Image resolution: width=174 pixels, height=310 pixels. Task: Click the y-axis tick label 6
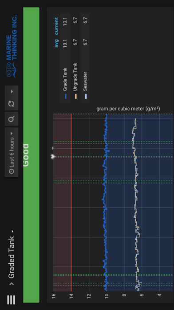[x=142, y=295]
